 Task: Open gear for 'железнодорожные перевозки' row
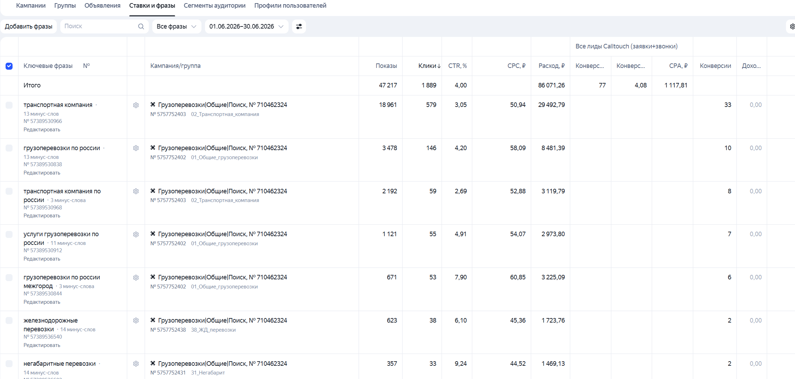(136, 320)
